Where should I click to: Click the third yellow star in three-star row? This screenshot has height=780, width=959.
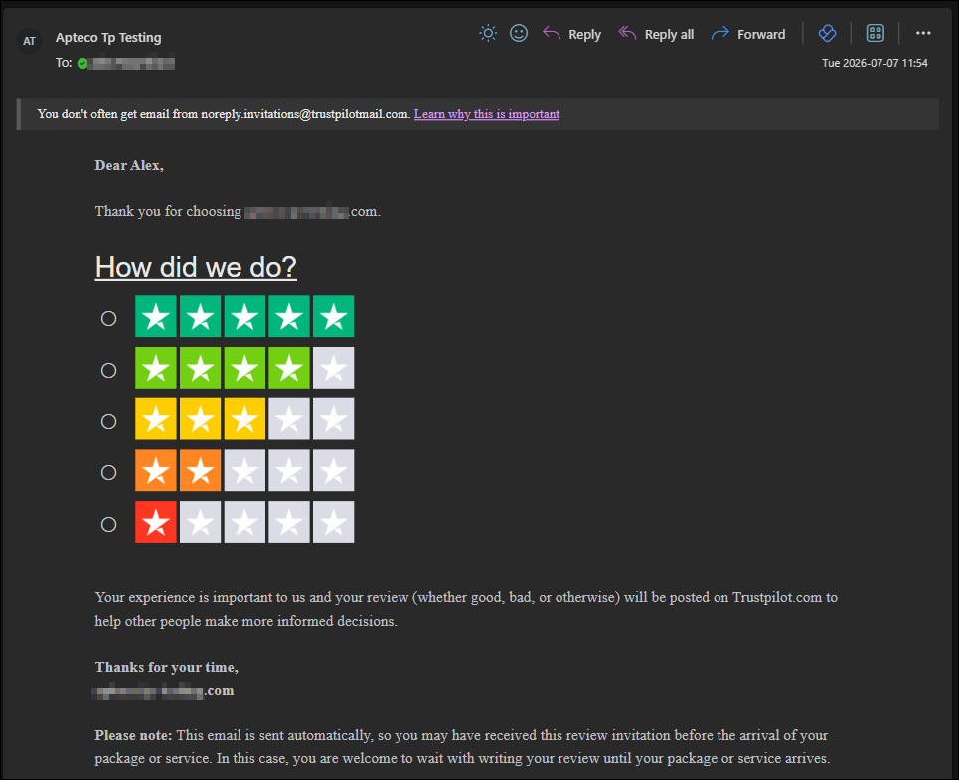click(244, 418)
